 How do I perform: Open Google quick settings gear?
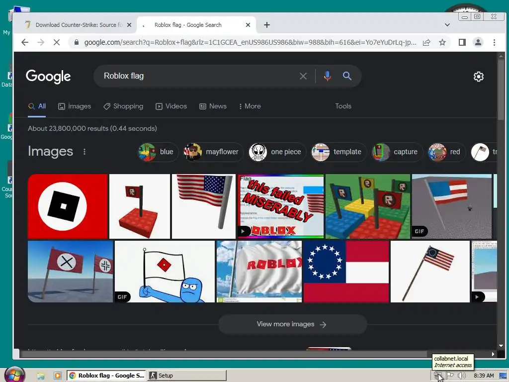[479, 77]
